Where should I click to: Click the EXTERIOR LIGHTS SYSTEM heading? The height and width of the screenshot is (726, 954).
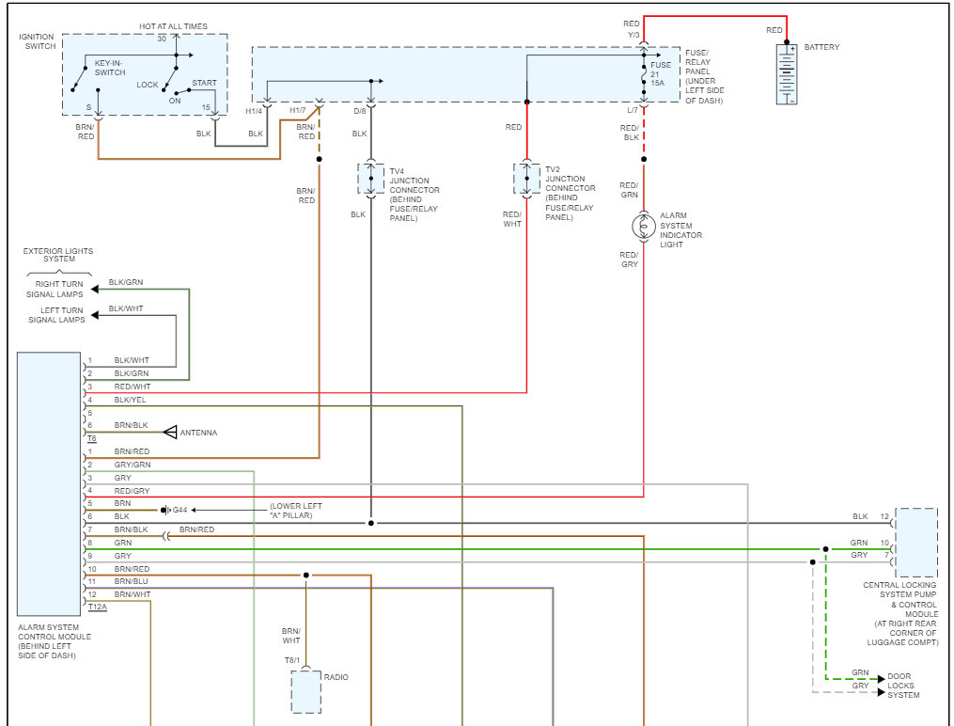(58, 254)
